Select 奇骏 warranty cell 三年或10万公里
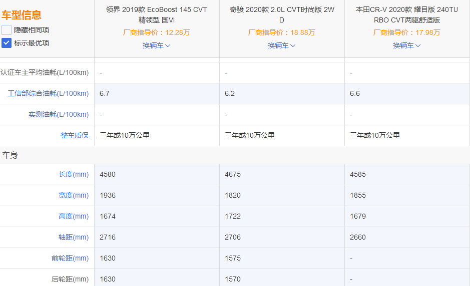The width and height of the screenshot is (470, 286). tap(250, 135)
